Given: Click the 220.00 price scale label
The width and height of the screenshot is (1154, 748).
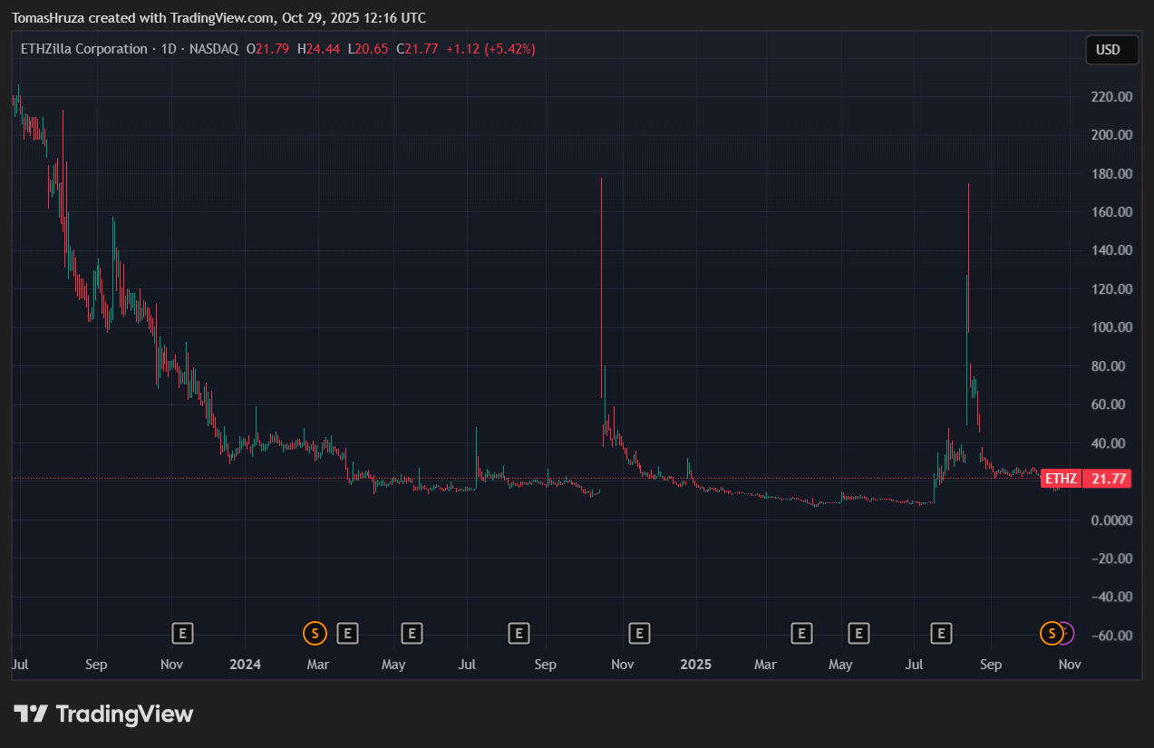Looking at the screenshot, I should pyautogui.click(x=1110, y=97).
